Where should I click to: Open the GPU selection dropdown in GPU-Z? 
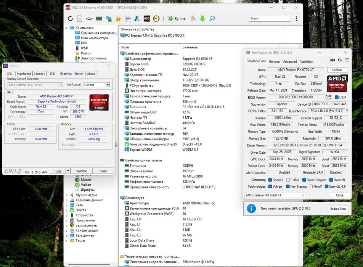pos(275,195)
